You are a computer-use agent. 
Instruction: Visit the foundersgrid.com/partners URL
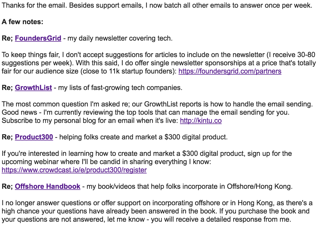tap(230, 71)
